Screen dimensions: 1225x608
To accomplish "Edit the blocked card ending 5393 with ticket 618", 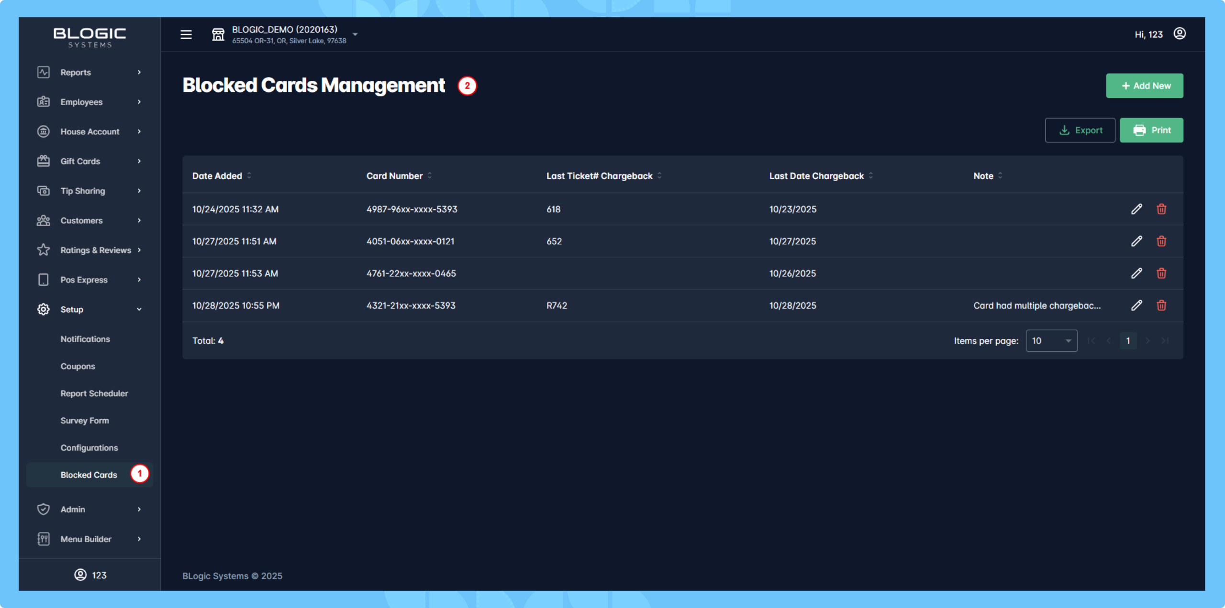I will (x=1136, y=209).
